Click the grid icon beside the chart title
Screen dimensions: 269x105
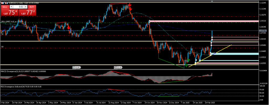pyautogui.click(x=2, y=3)
